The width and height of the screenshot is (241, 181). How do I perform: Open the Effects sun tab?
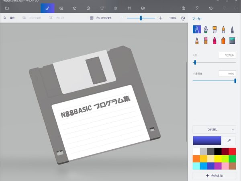116,8
